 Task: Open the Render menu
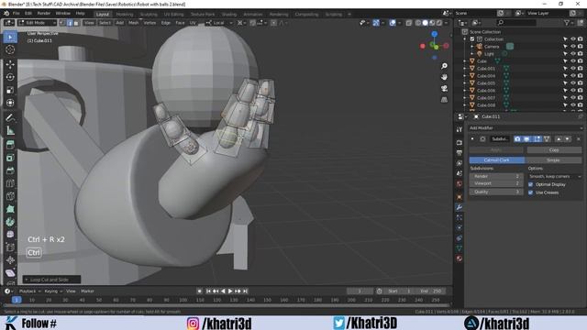43,13
